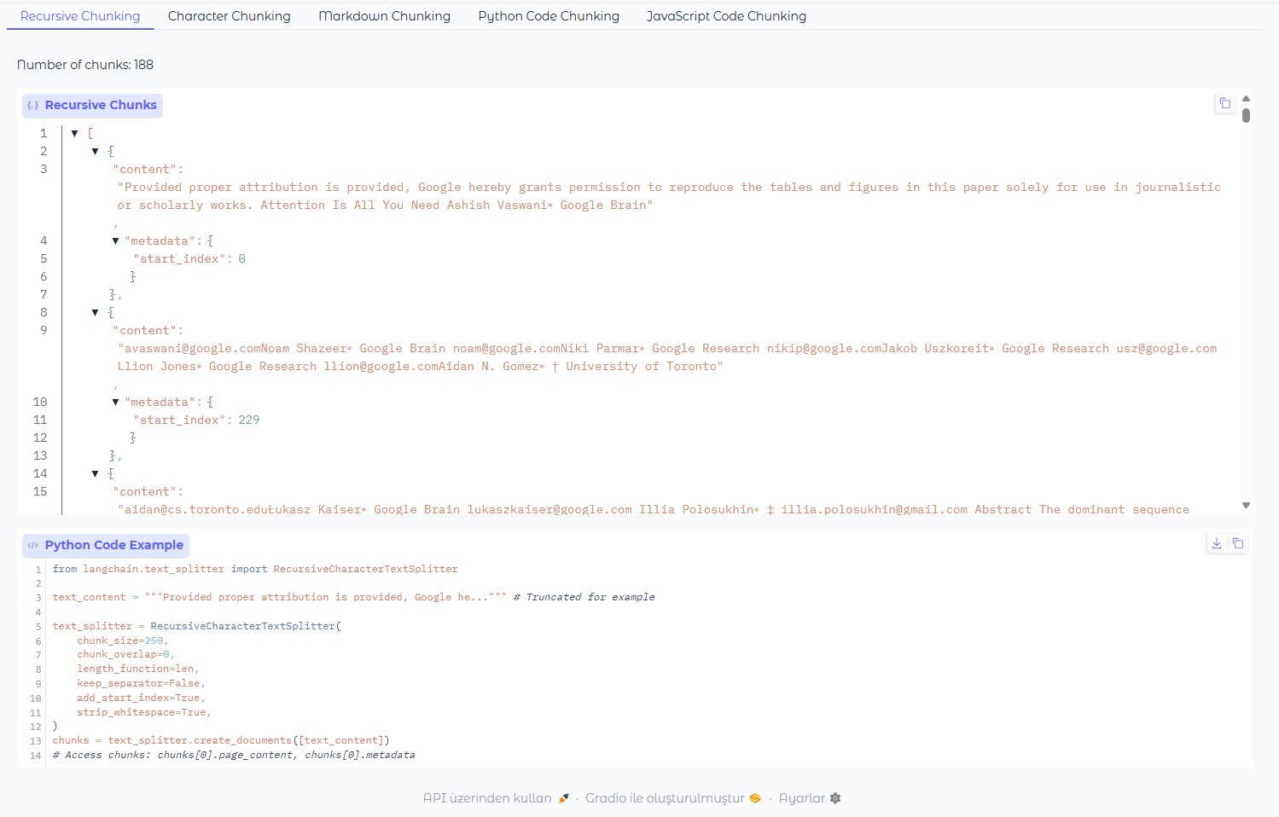Screen dimensions: 1279x817
Task: Click the gear icon next to Ayarlar
Action: click(835, 798)
